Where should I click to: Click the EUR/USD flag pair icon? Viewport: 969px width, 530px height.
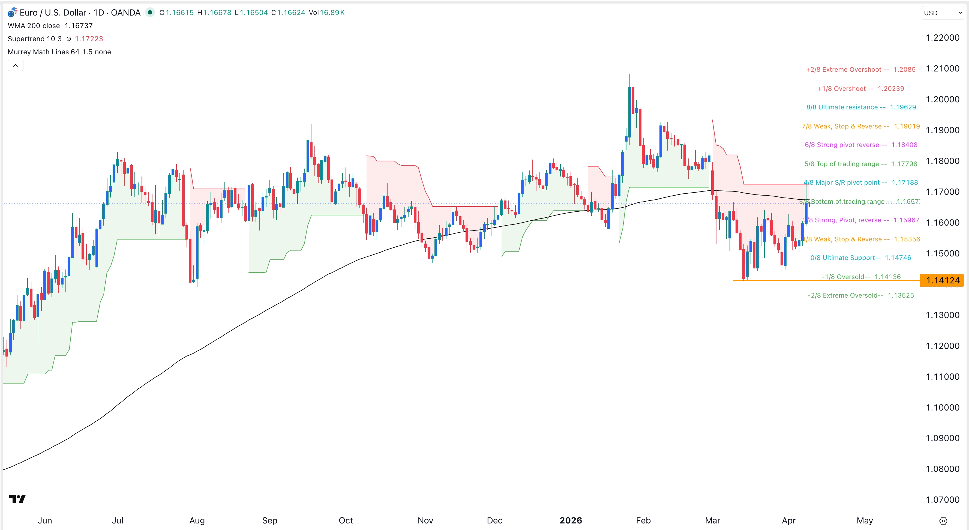12,13
